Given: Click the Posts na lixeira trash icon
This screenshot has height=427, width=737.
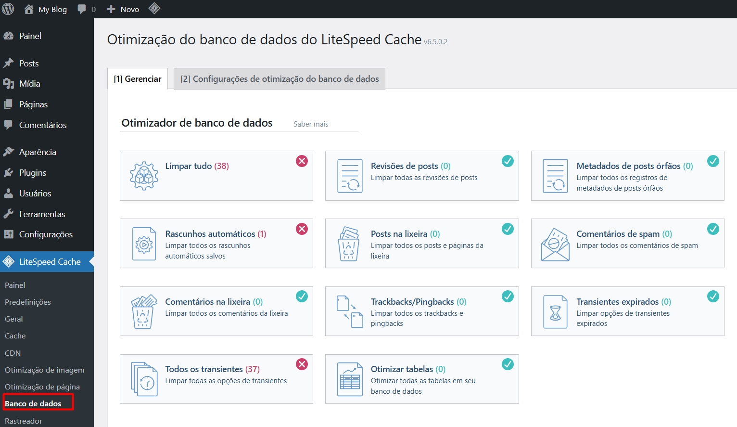Looking at the screenshot, I should [x=349, y=244].
